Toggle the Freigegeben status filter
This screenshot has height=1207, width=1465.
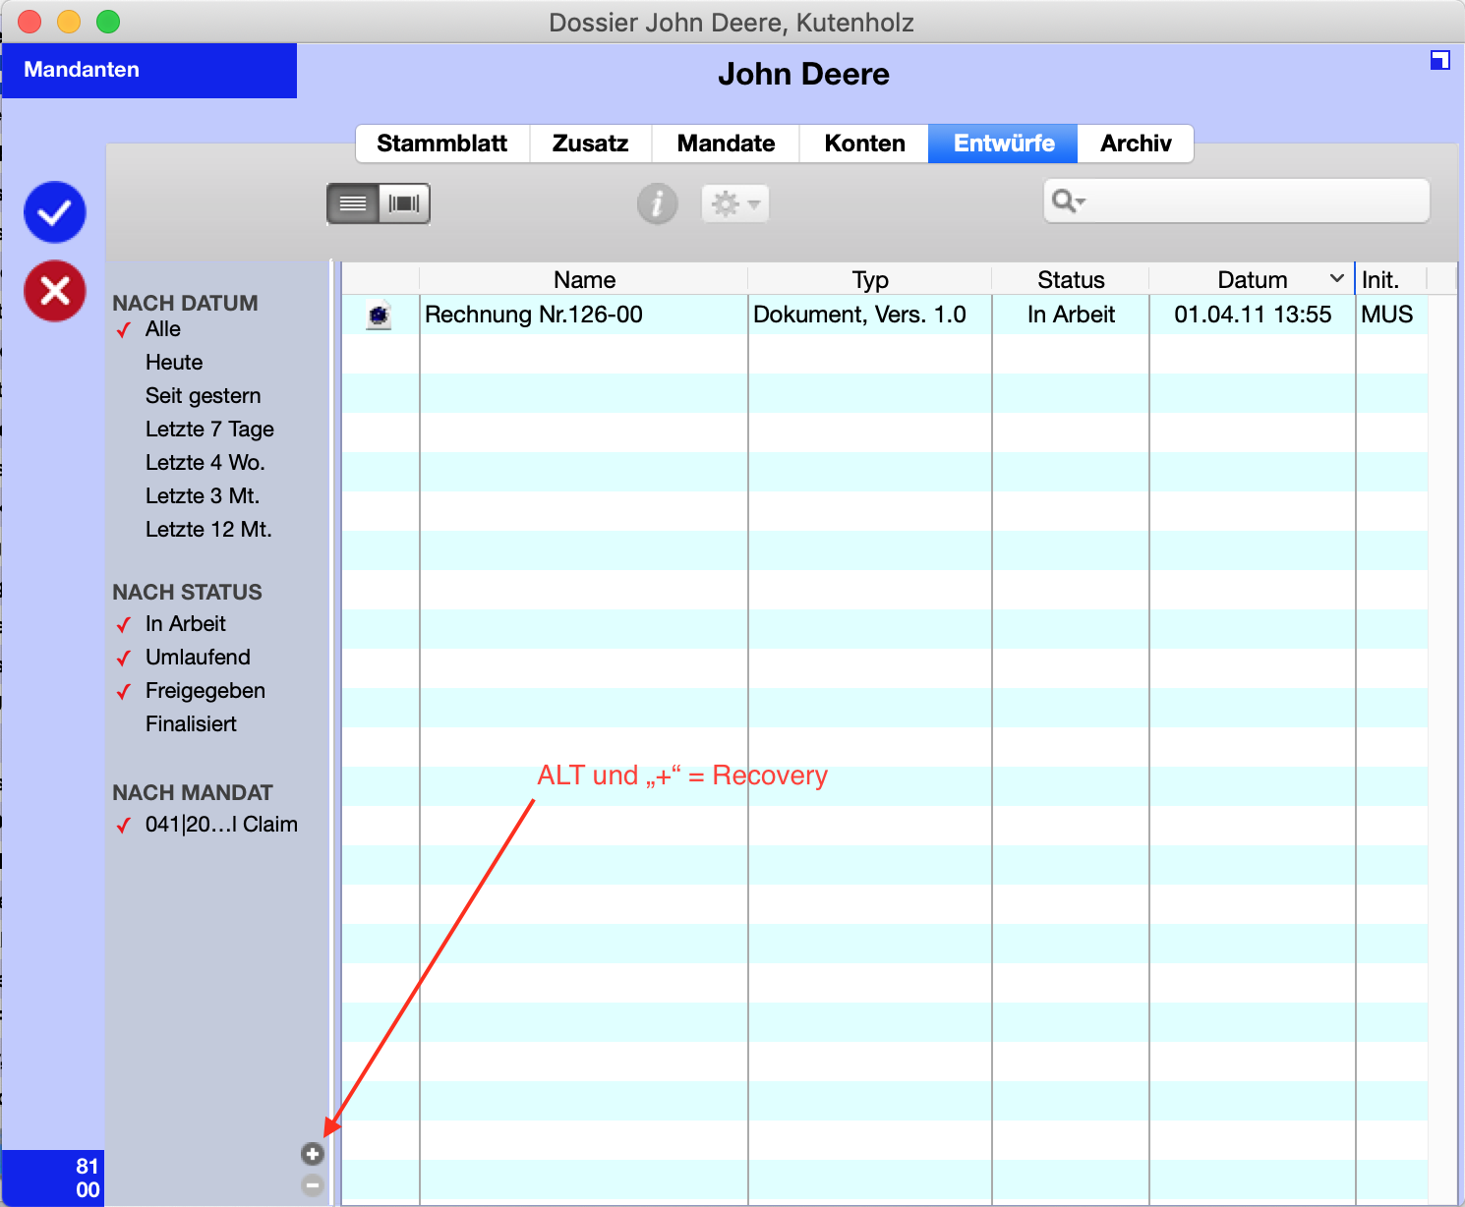[205, 691]
